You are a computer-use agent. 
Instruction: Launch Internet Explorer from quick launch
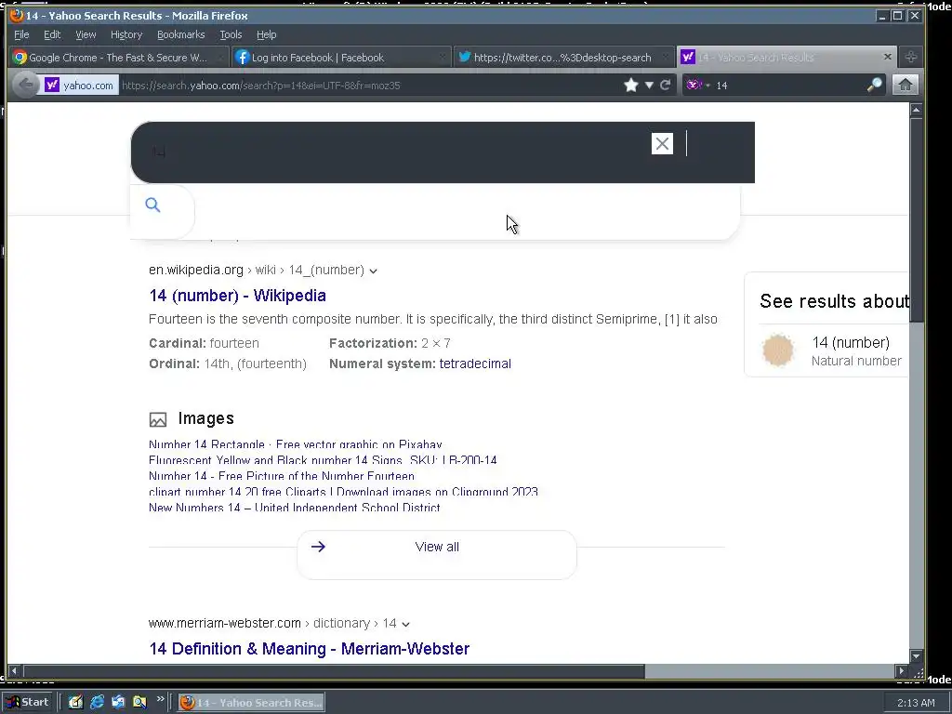pyautogui.click(x=97, y=703)
